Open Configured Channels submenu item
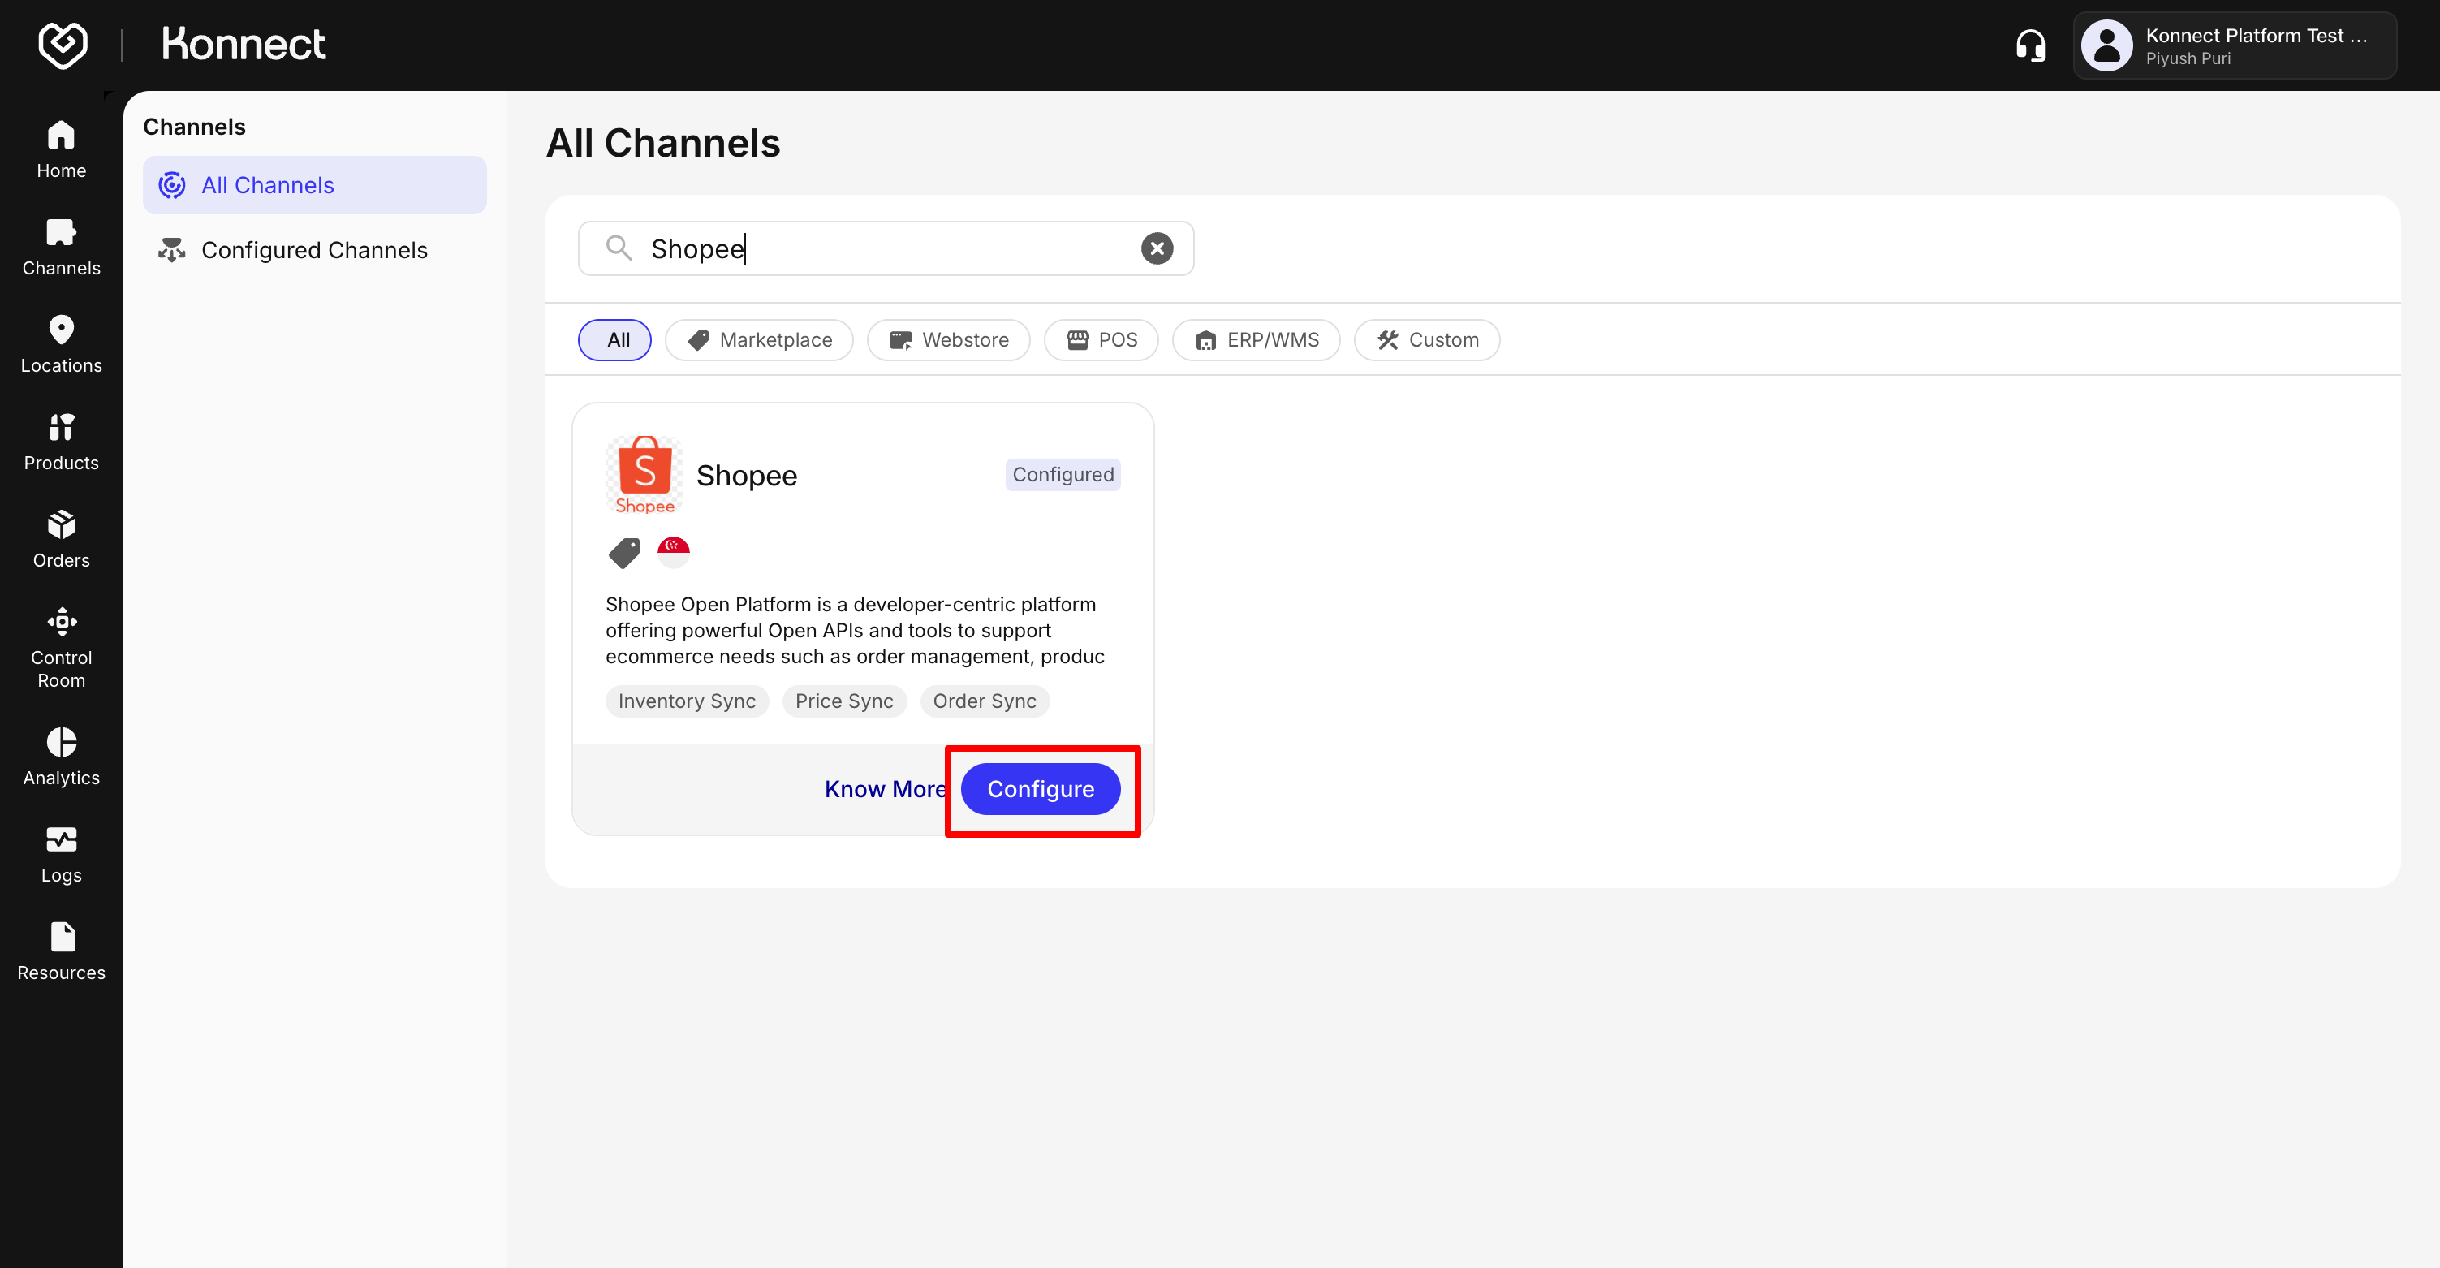 314,250
